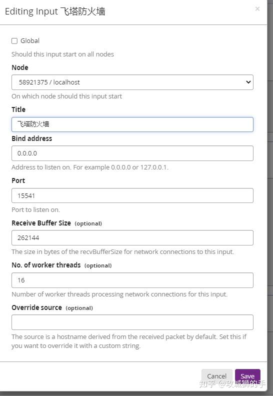
Task: Click the Override source label
Action: (36, 307)
